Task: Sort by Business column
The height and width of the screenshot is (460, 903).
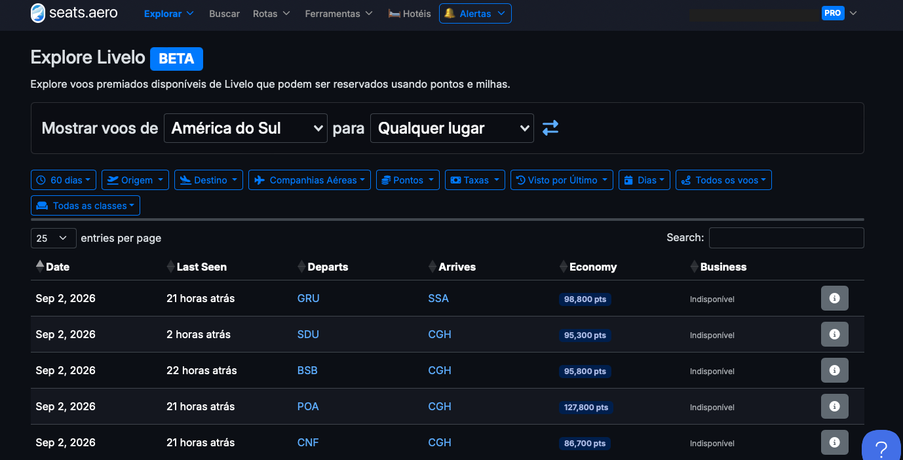Action: (x=719, y=267)
